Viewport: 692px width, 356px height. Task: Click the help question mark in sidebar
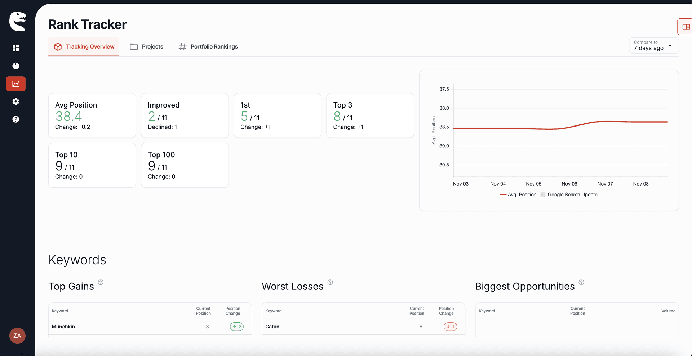point(15,119)
